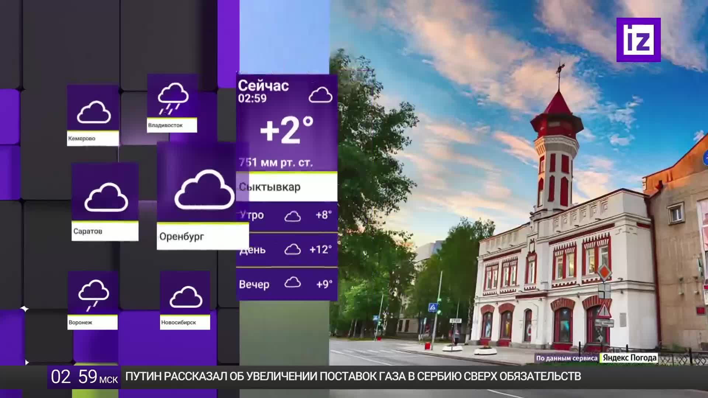Click the cloud icon beside Сейчас
The height and width of the screenshot is (398, 708).
click(320, 95)
